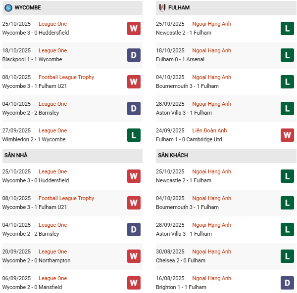The width and height of the screenshot is (297, 293).
Task: Click the D badge for Blackpool vs Wycombe
Action: [134, 55]
